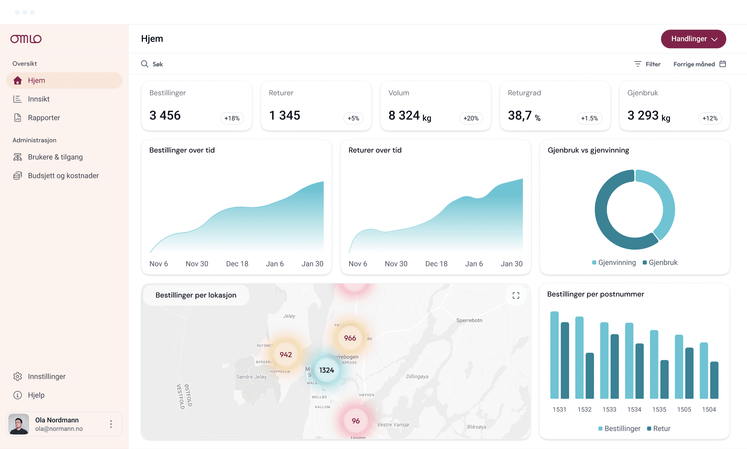Click the Hjem house icon in sidebar

pos(18,80)
